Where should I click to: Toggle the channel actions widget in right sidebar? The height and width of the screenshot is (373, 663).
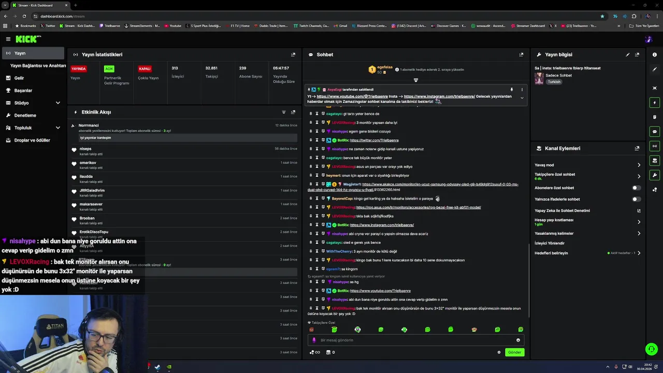[x=655, y=161]
